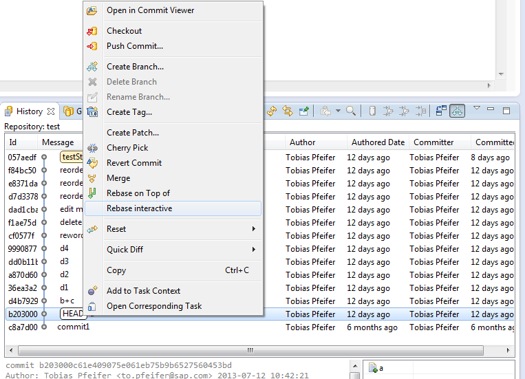
Task: Toggle the Pin this view button
Action: pos(303,111)
